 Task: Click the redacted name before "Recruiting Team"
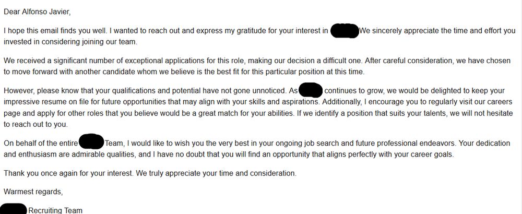tap(14, 209)
